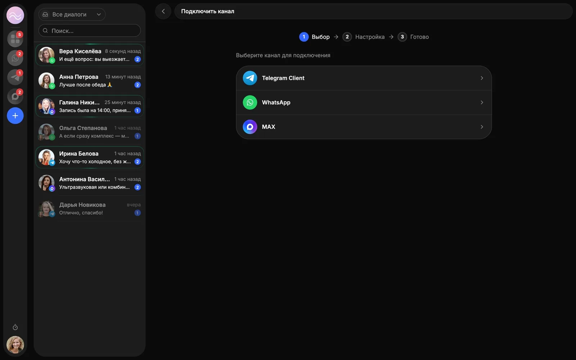Viewport: 576px width, 360px height.
Task: Open MAX channel in the sidebar
Action: [x=15, y=96]
